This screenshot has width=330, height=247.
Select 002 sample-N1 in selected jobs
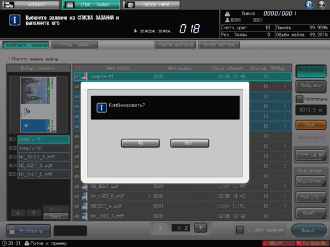click(43, 148)
